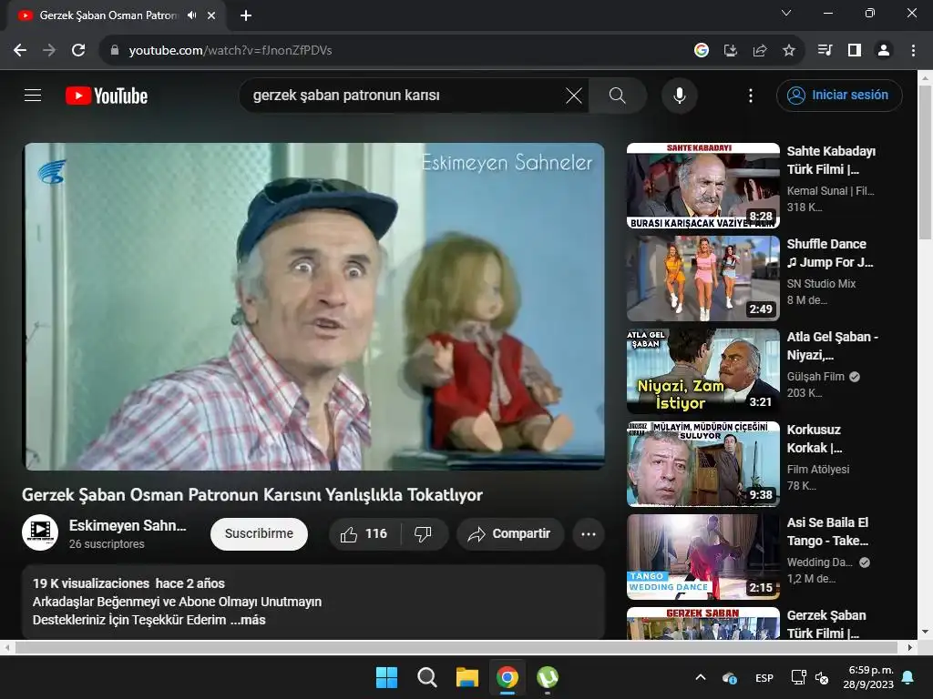Open Sahte Kabadayı Türk Filmi title
The image size is (933, 699).
(831, 160)
